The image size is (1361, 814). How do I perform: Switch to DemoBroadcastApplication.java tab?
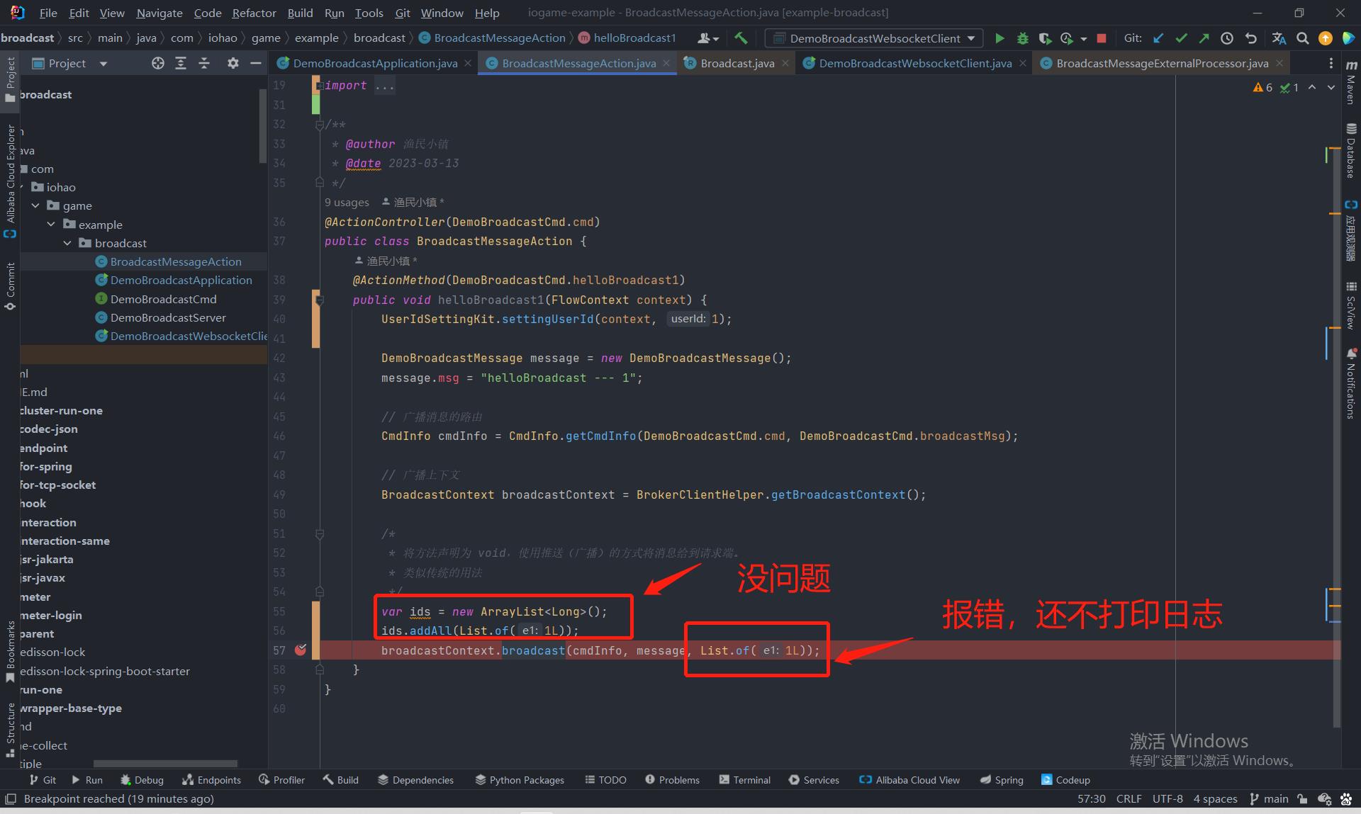[375, 63]
